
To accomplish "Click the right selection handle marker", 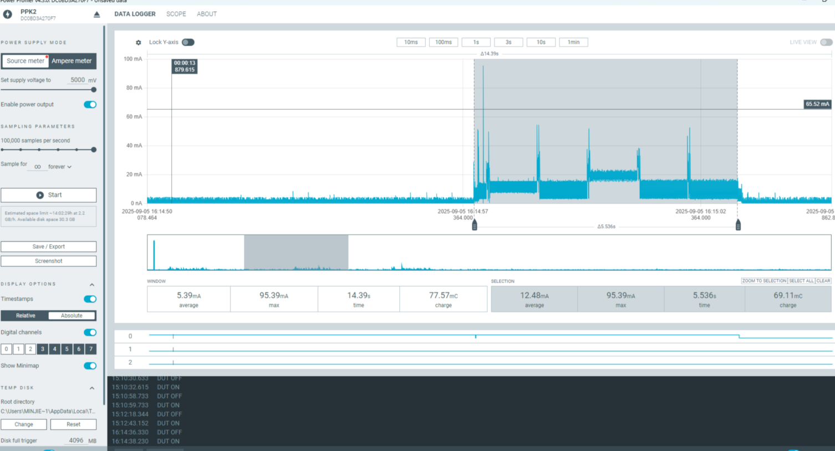I will pos(738,225).
